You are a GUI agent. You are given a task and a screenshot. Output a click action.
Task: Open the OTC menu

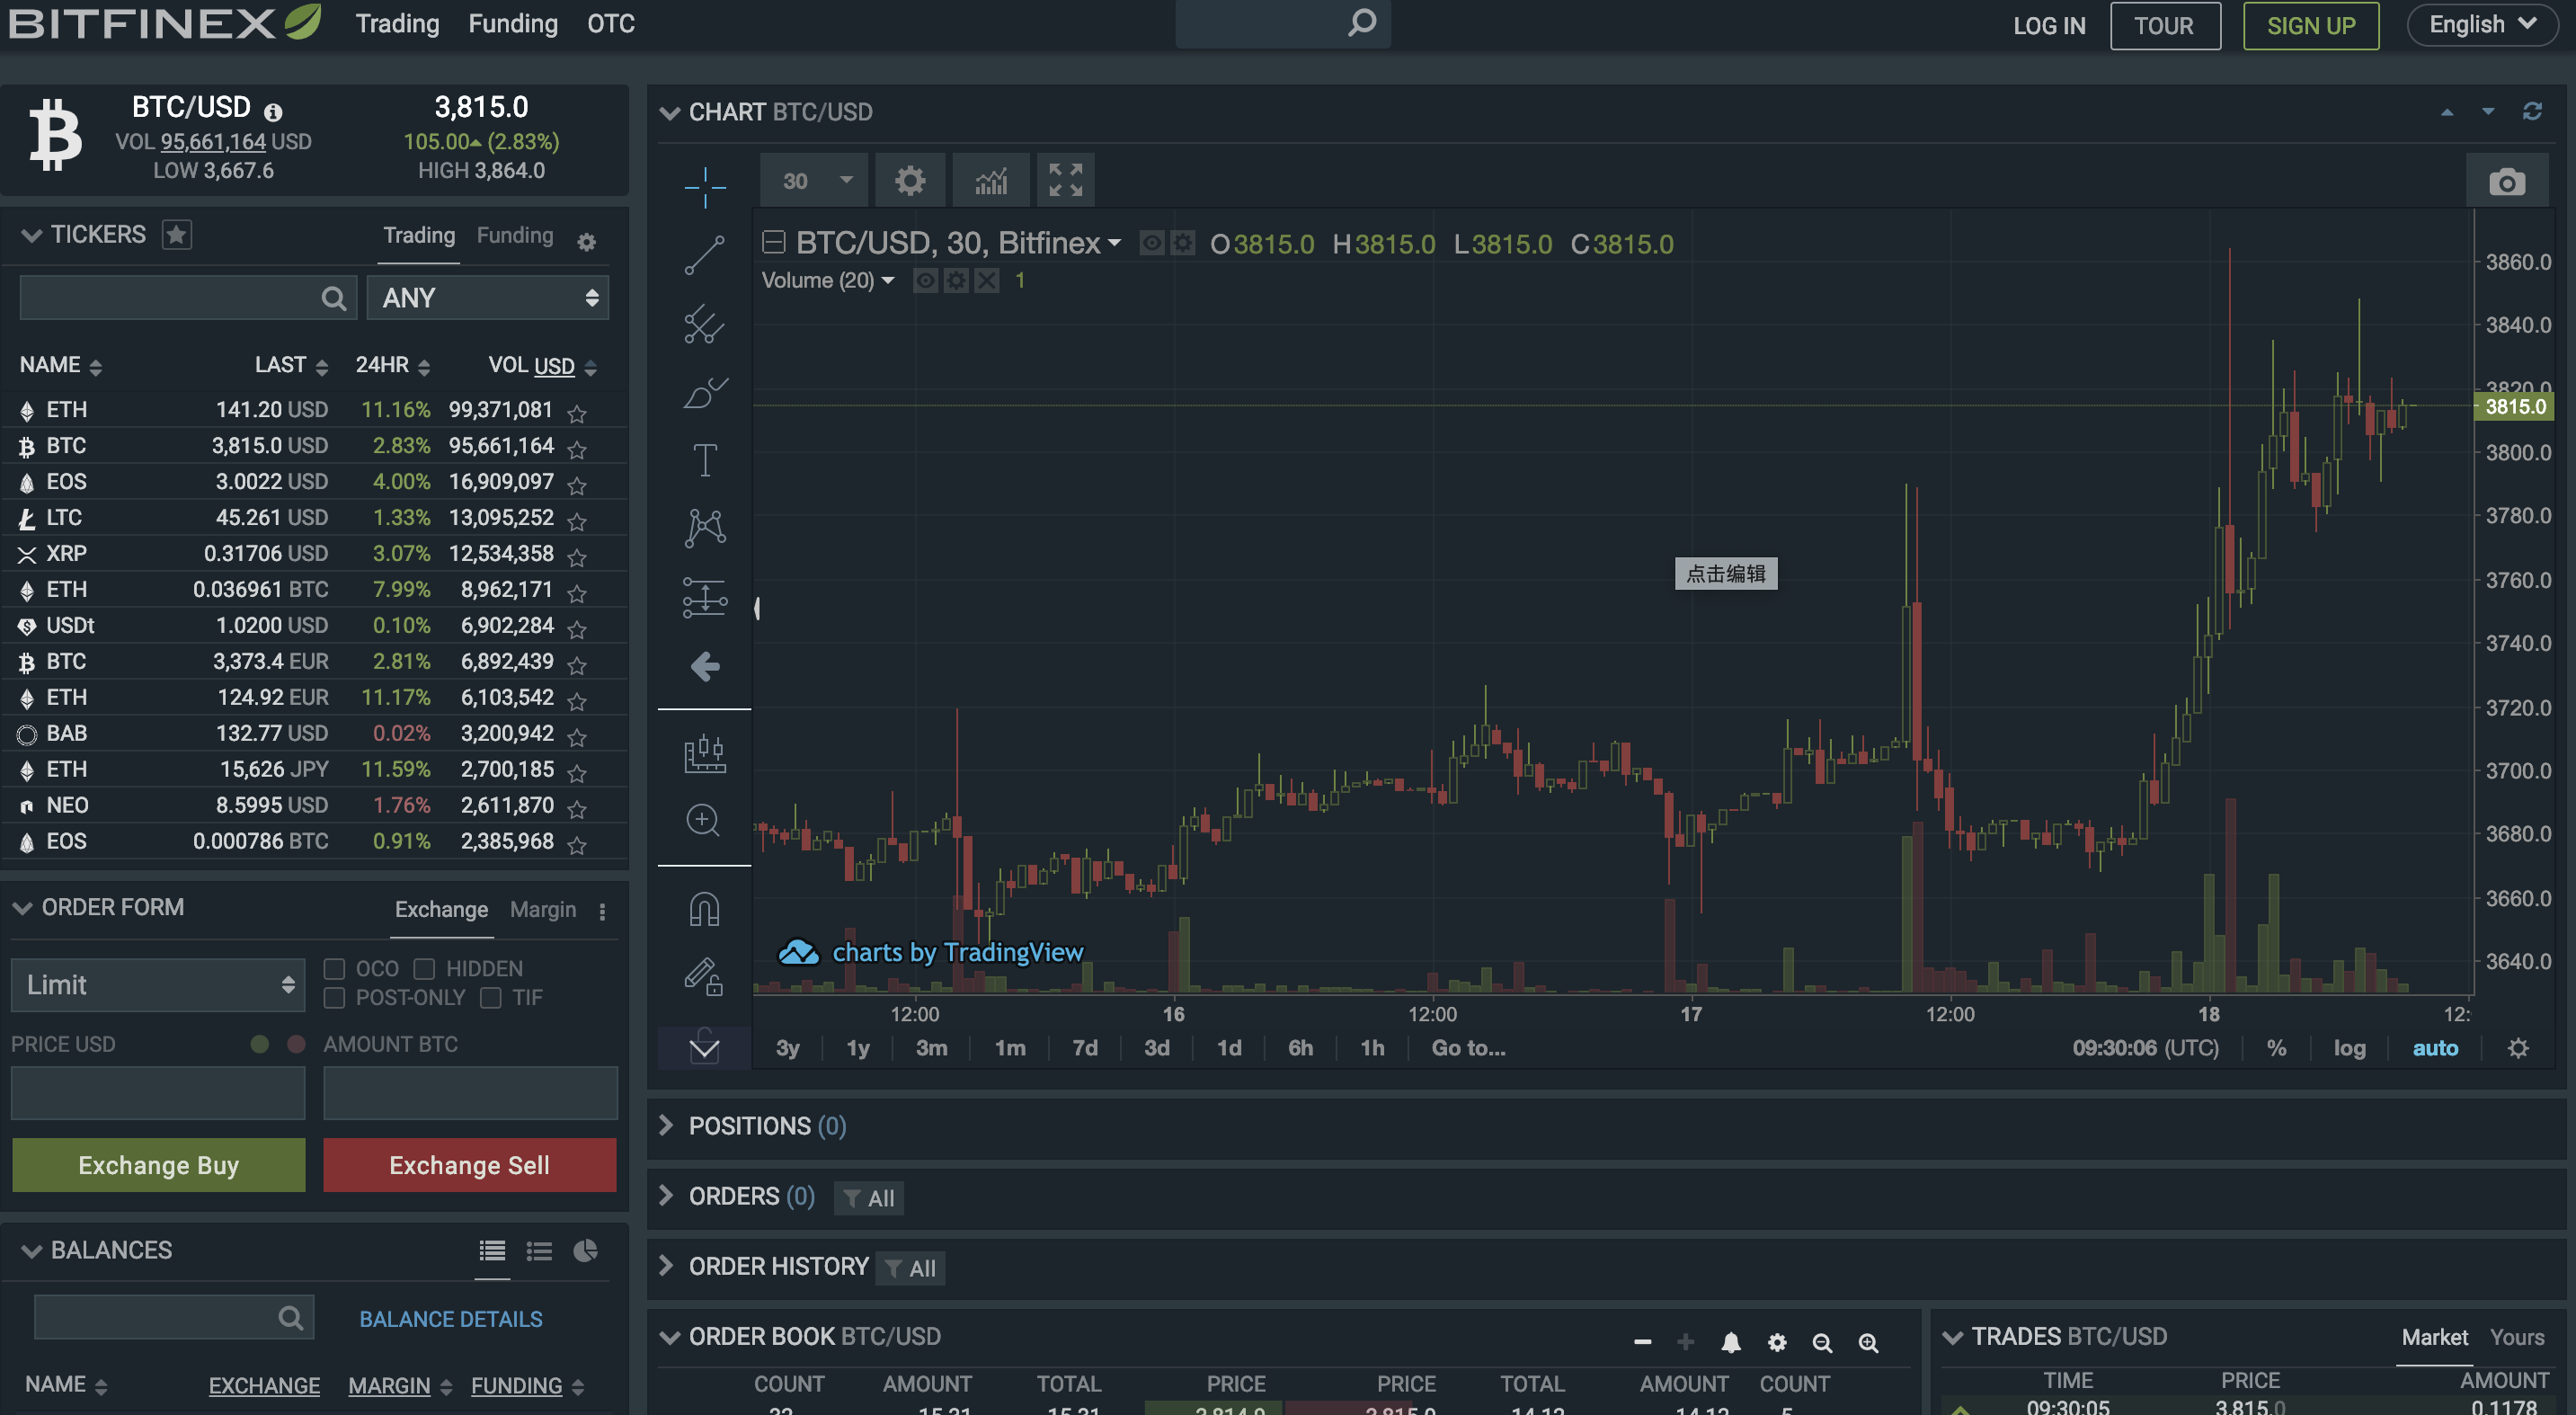pyautogui.click(x=610, y=23)
